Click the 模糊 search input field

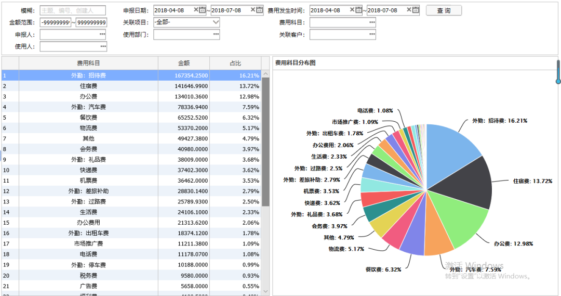[72, 10]
